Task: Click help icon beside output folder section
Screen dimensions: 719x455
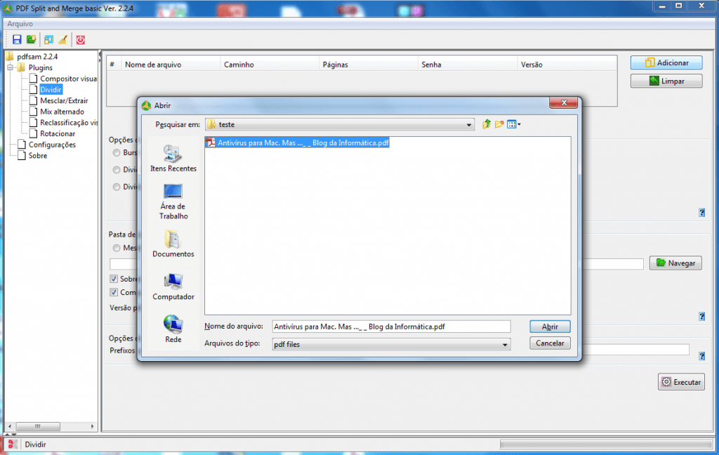Action: coord(701,316)
